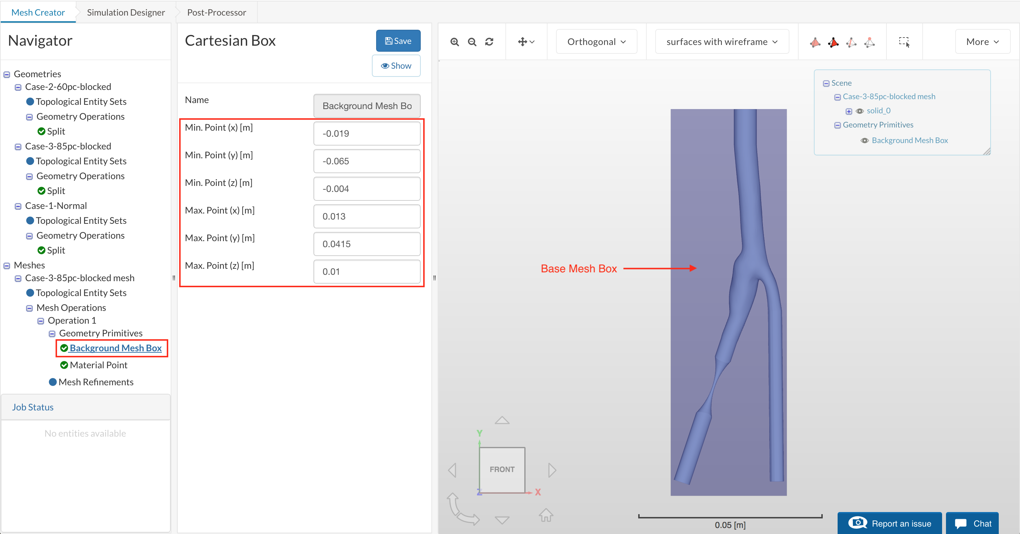Screen dimensions: 1020x534
Task: Click the first red tetrahedron selection icon
Action: 815,42
